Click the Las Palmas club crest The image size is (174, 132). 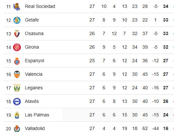point(17,115)
